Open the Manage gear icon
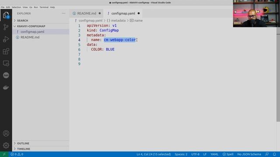 pyautogui.click(x=6, y=145)
